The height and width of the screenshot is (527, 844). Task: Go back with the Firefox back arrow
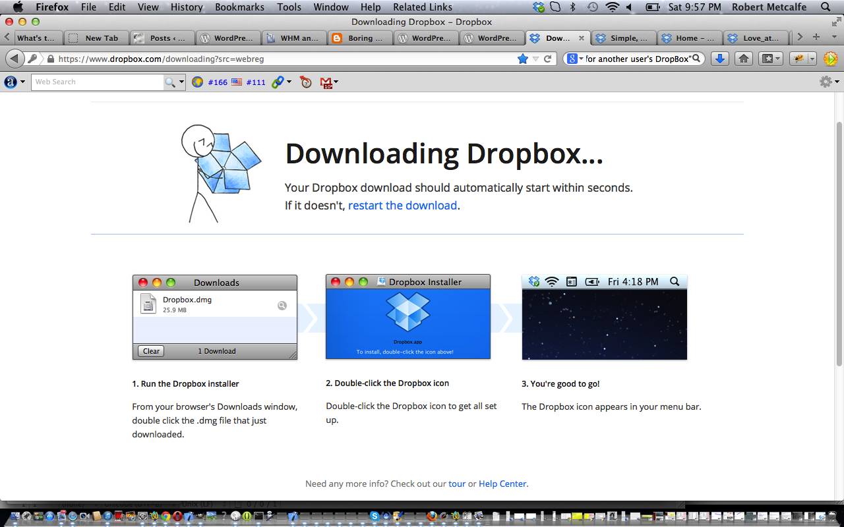14,59
